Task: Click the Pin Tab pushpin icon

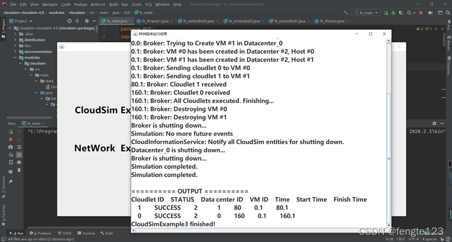Action: coord(10,181)
